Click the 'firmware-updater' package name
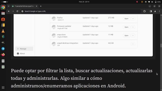 click(x=64, y=26)
